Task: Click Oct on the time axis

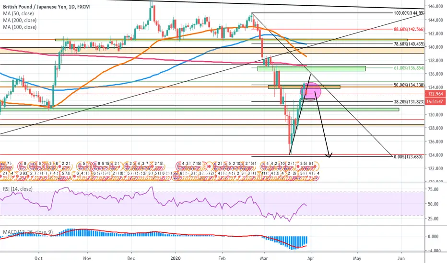Action: click(38, 258)
